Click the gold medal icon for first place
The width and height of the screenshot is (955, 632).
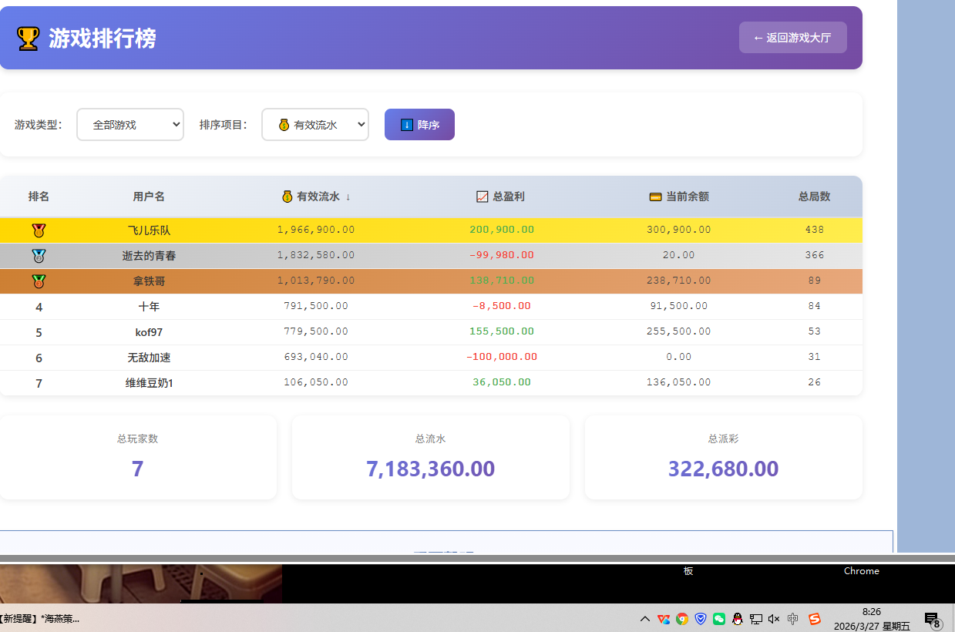click(39, 230)
